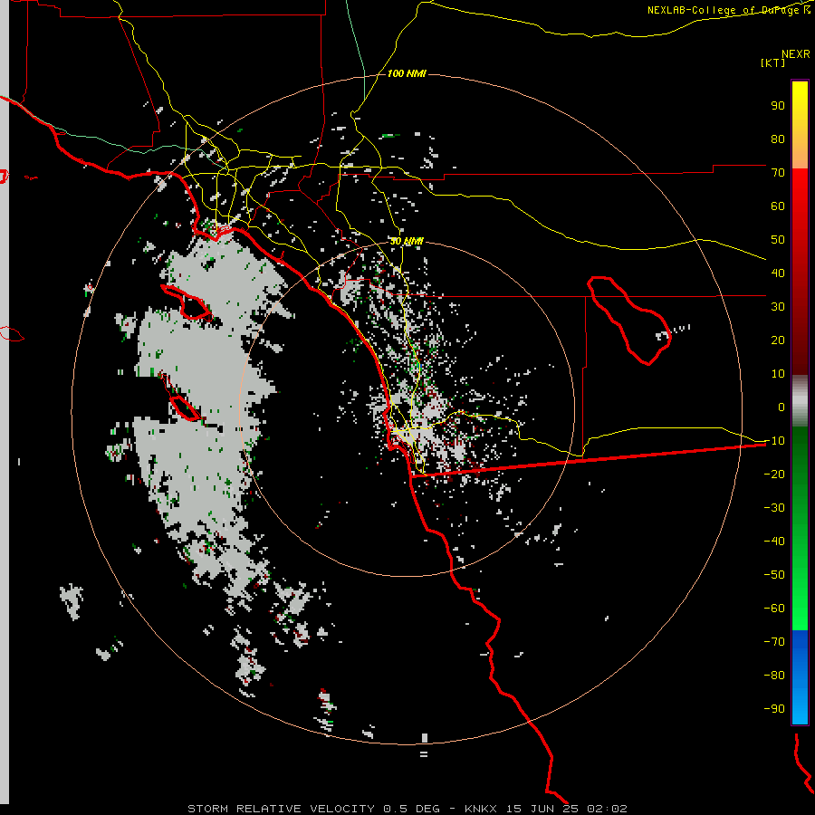Click the "[KT]" units label above colorbar
The image size is (815, 815).
point(773,62)
